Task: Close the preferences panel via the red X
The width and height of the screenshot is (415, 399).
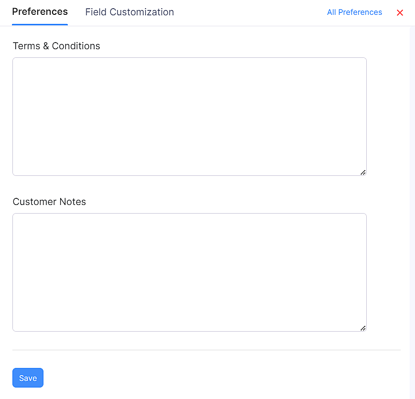Action: tap(400, 13)
